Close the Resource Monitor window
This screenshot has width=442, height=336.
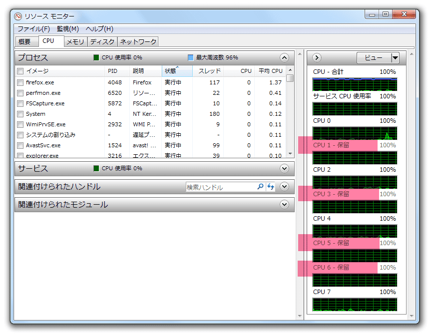pyautogui.click(x=404, y=14)
